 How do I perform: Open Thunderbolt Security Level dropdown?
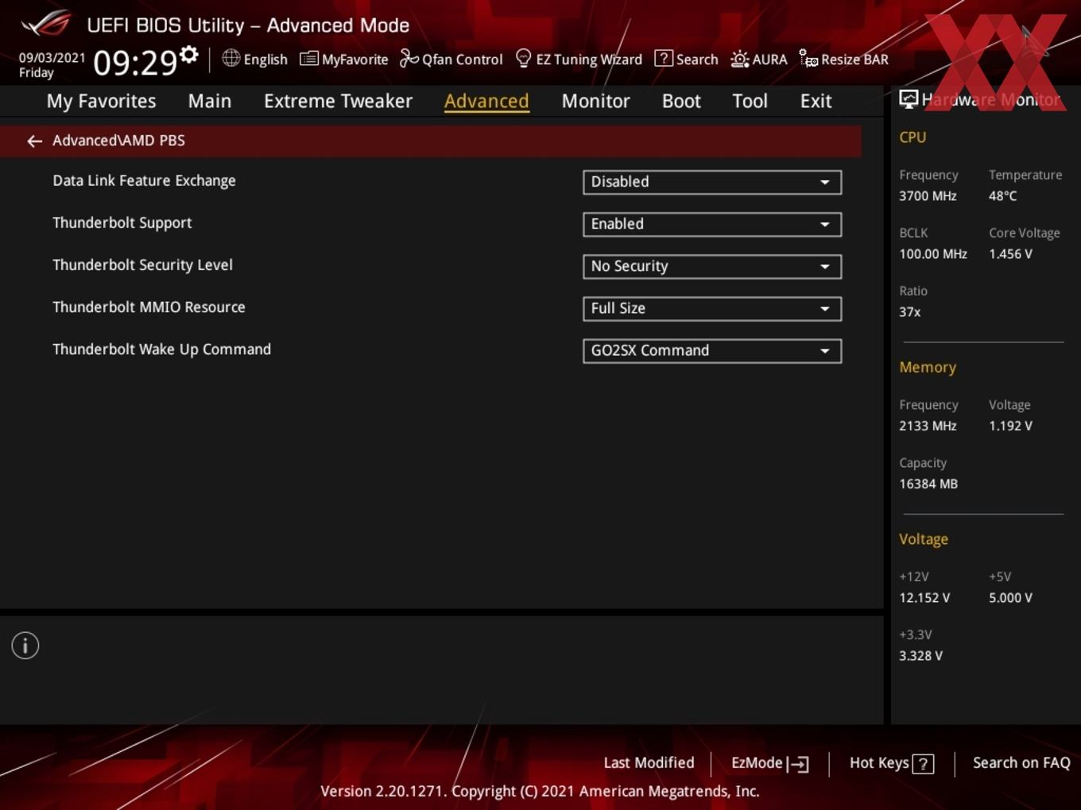[712, 266]
